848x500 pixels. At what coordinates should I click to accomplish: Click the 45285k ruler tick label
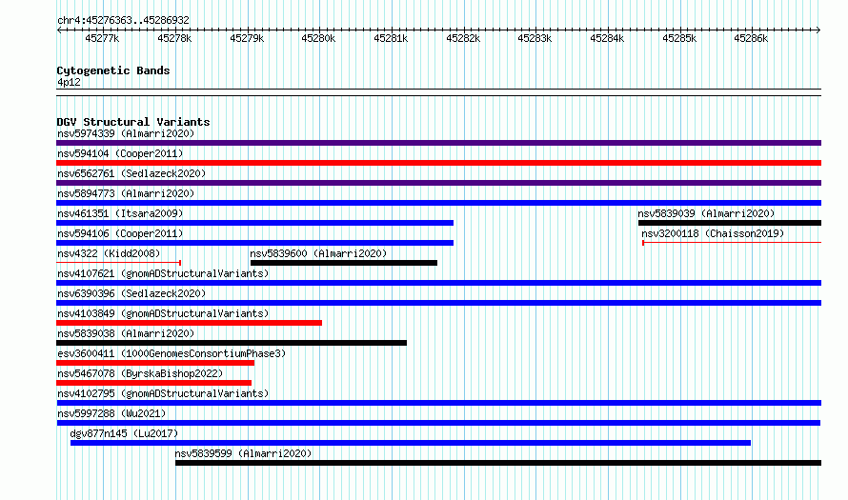pos(679,38)
